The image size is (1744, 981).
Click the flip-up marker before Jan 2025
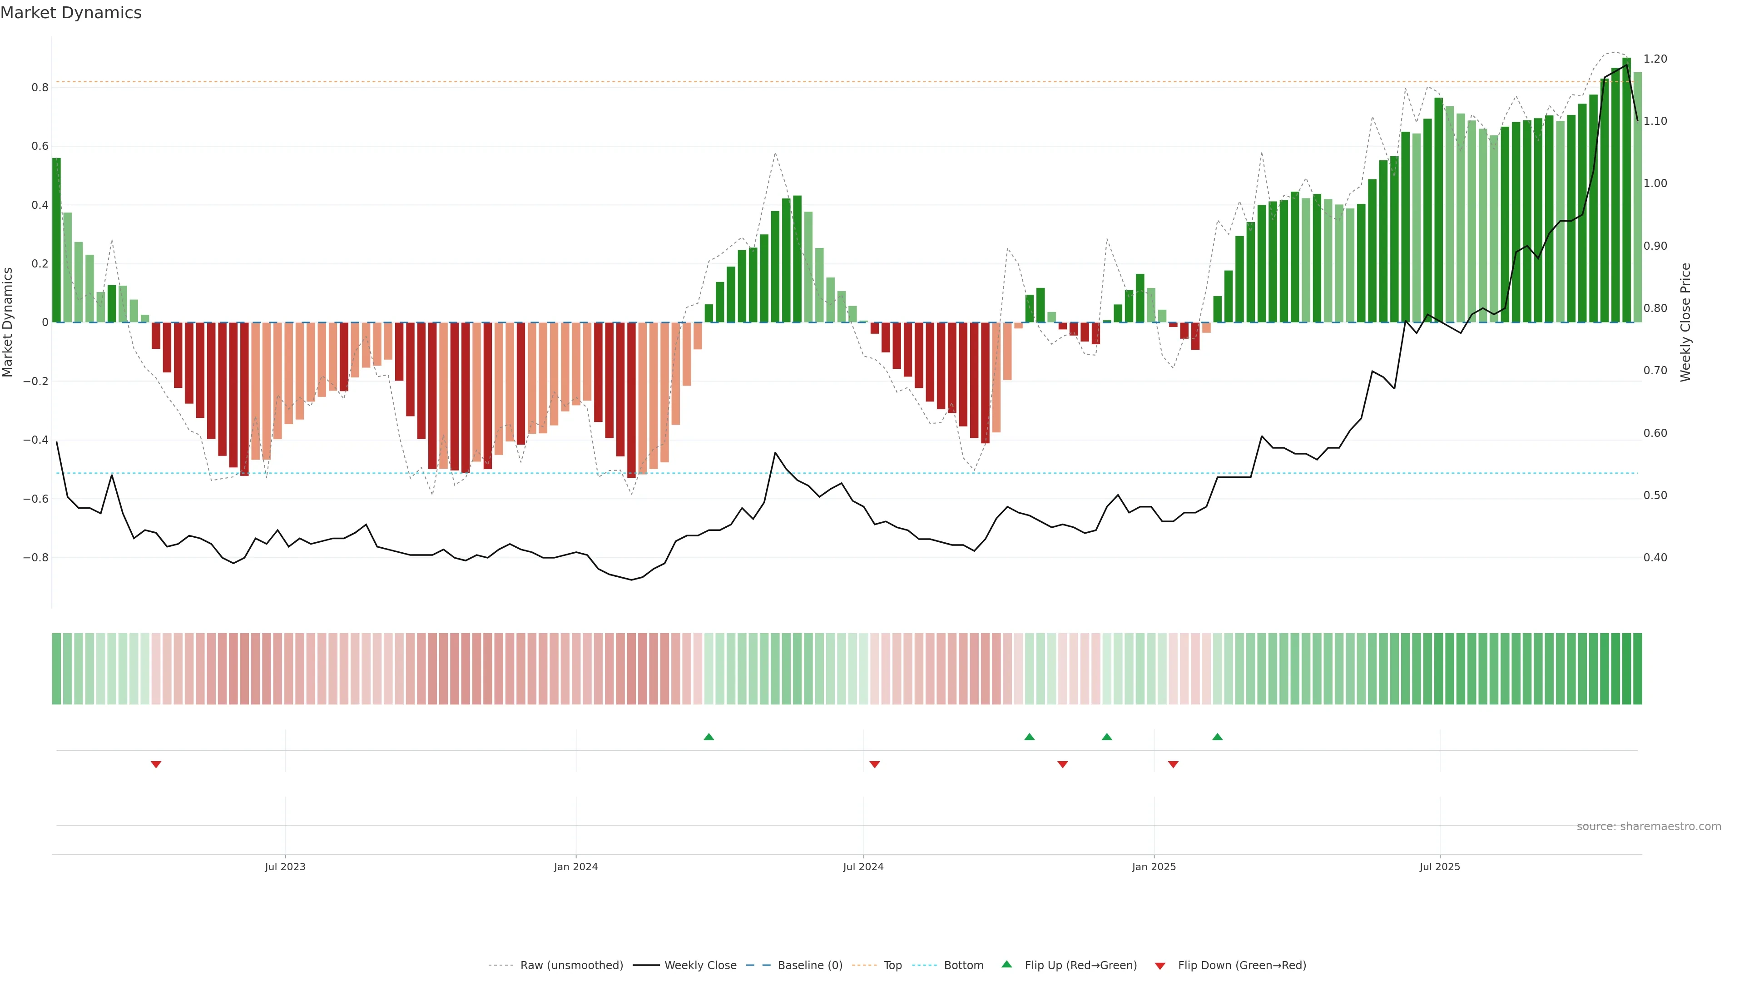[1107, 737]
